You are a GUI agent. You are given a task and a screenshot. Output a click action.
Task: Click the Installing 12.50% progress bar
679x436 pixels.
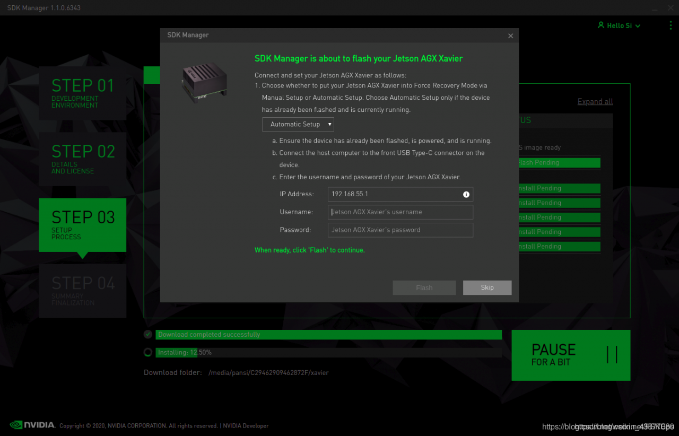(329, 352)
